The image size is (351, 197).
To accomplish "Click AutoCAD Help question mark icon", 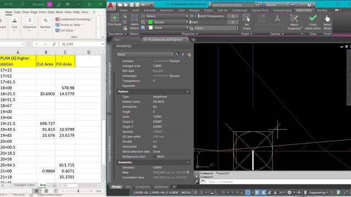I will tap(309, 5).
